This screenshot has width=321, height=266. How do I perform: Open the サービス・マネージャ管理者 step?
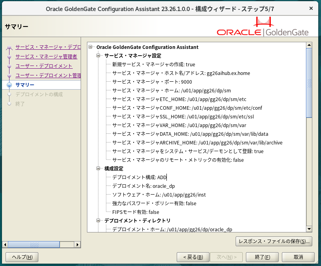click(46, 57)
